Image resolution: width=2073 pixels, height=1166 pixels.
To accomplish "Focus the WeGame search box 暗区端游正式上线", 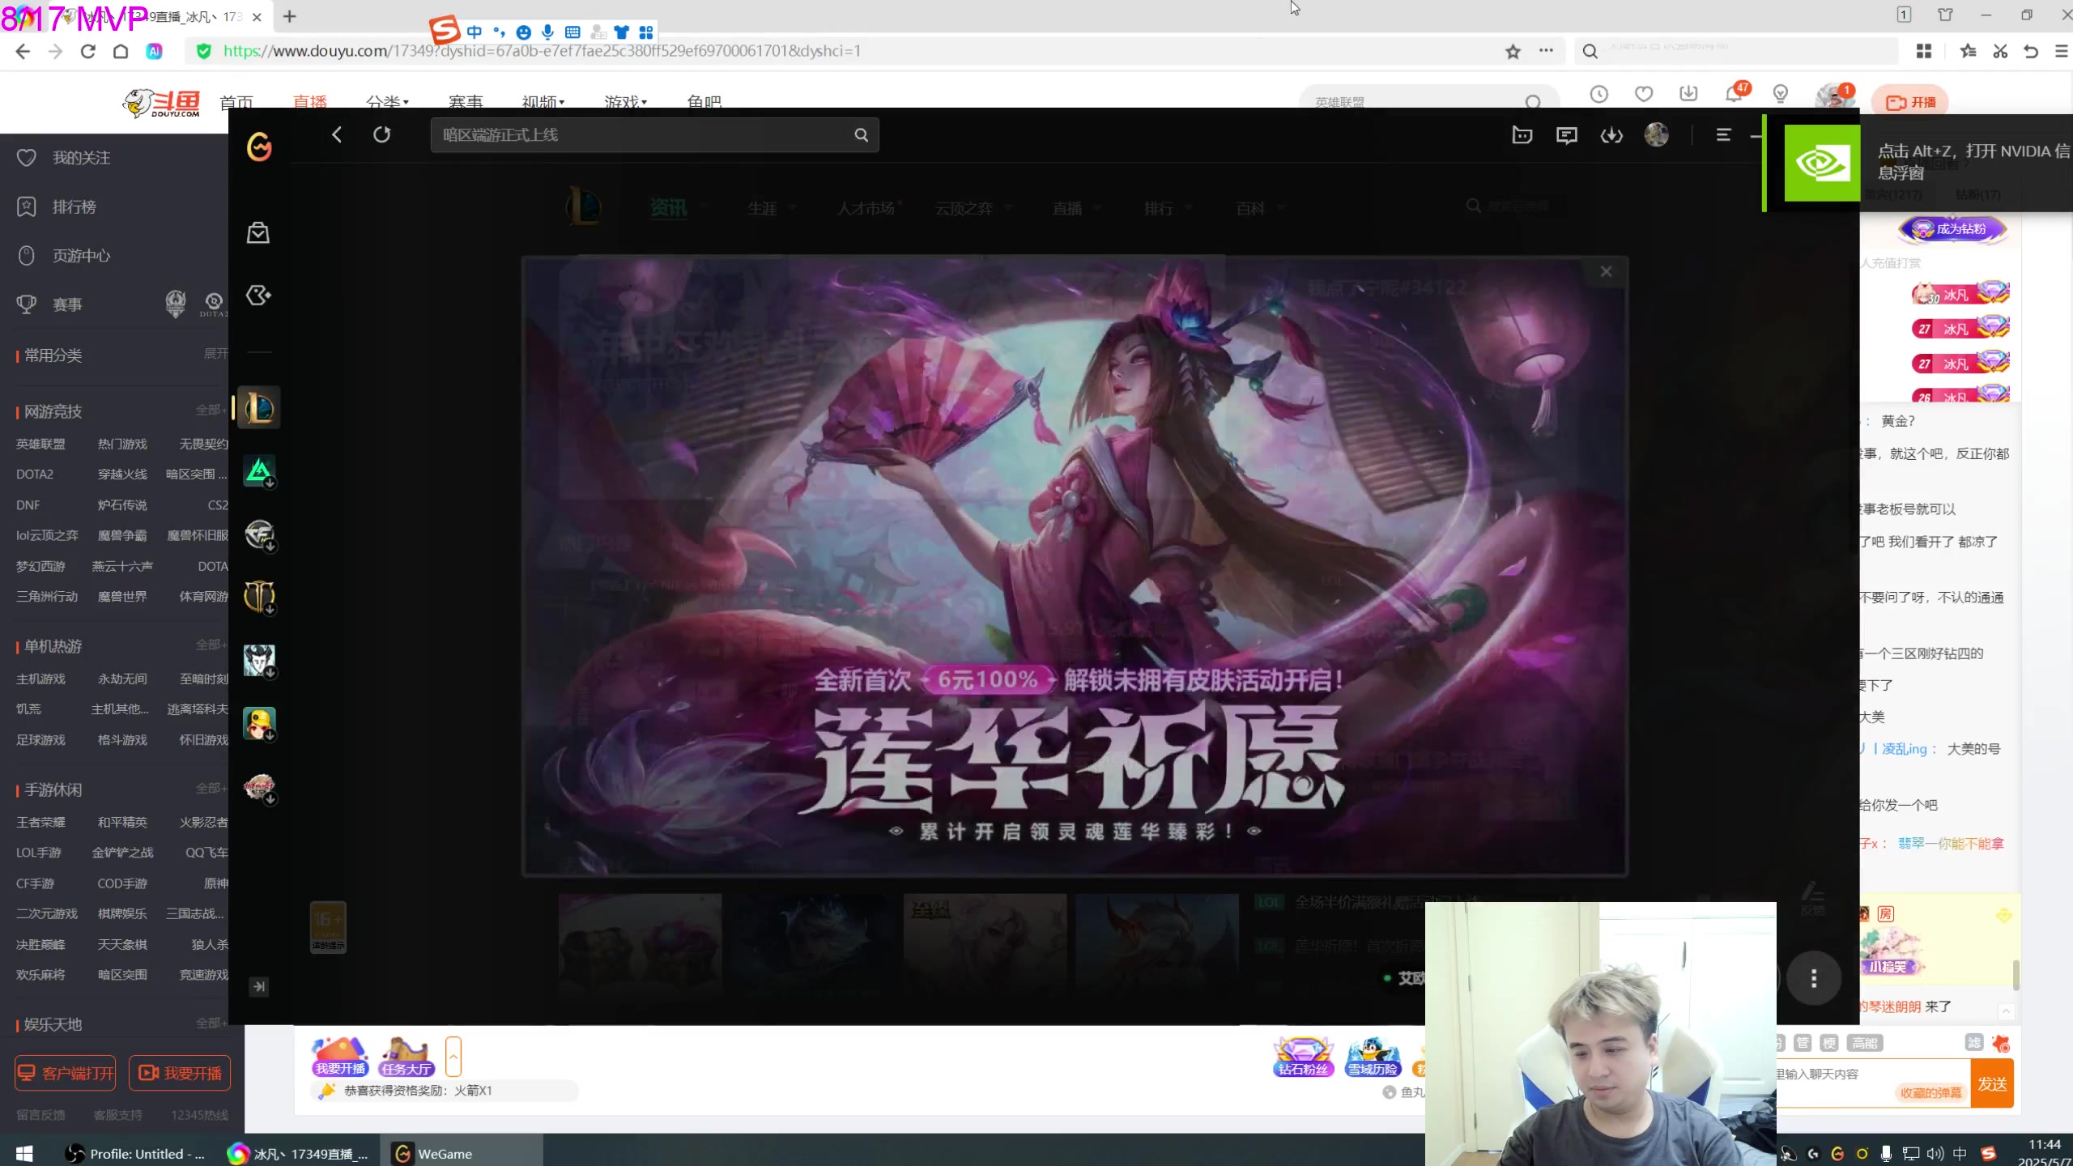I will coord(654,134).
